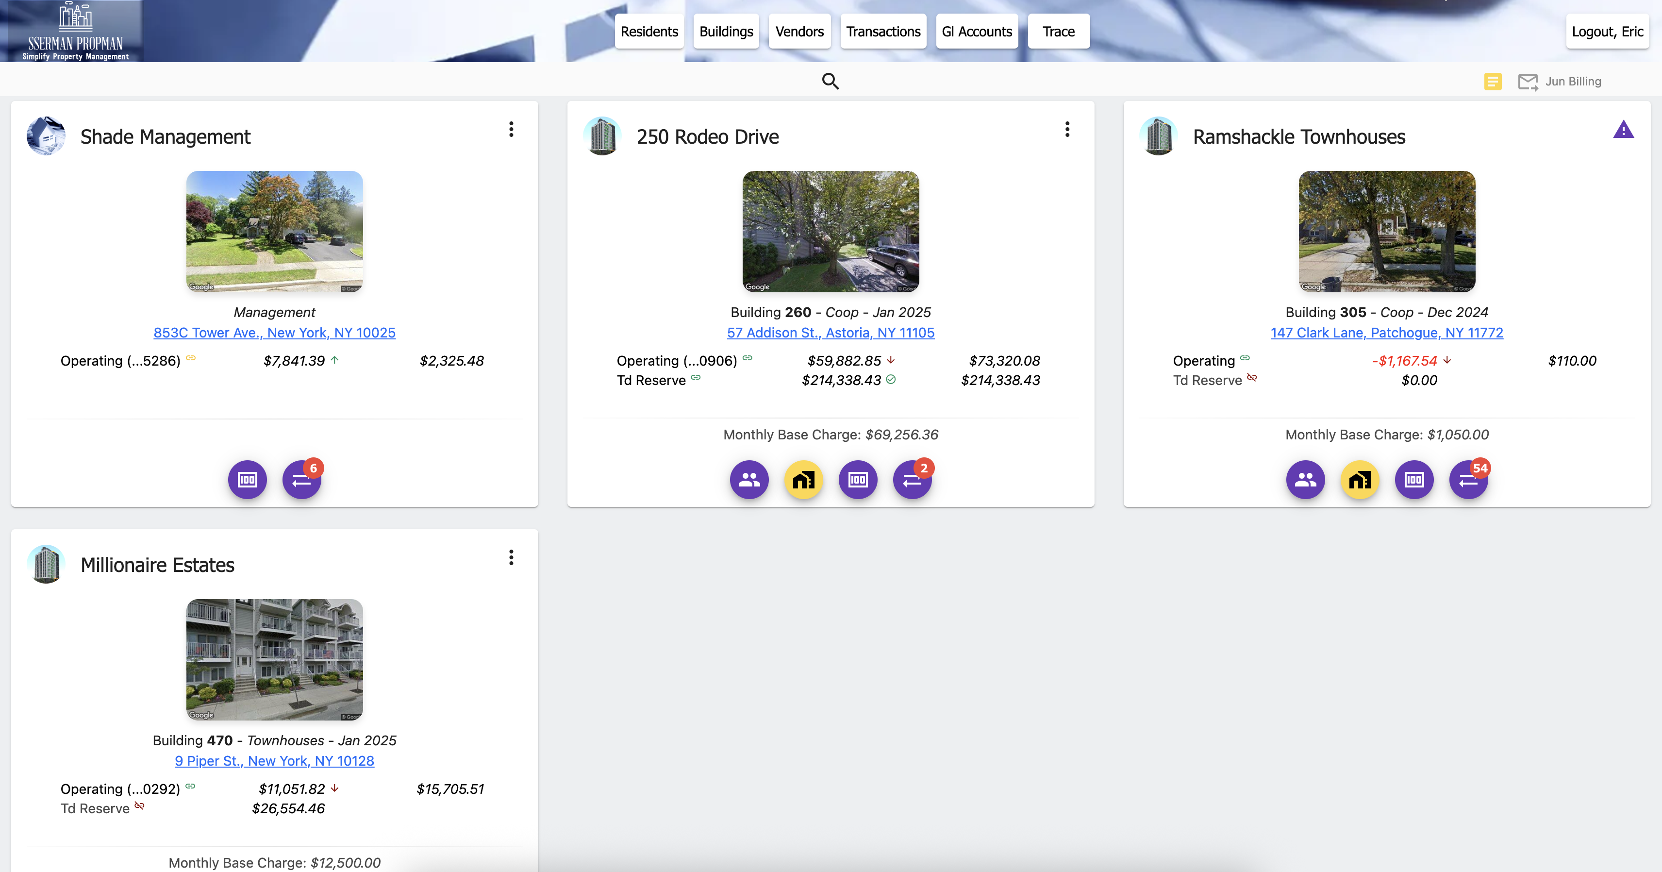Open 9 Piper St., New York link

pos(274,760)
